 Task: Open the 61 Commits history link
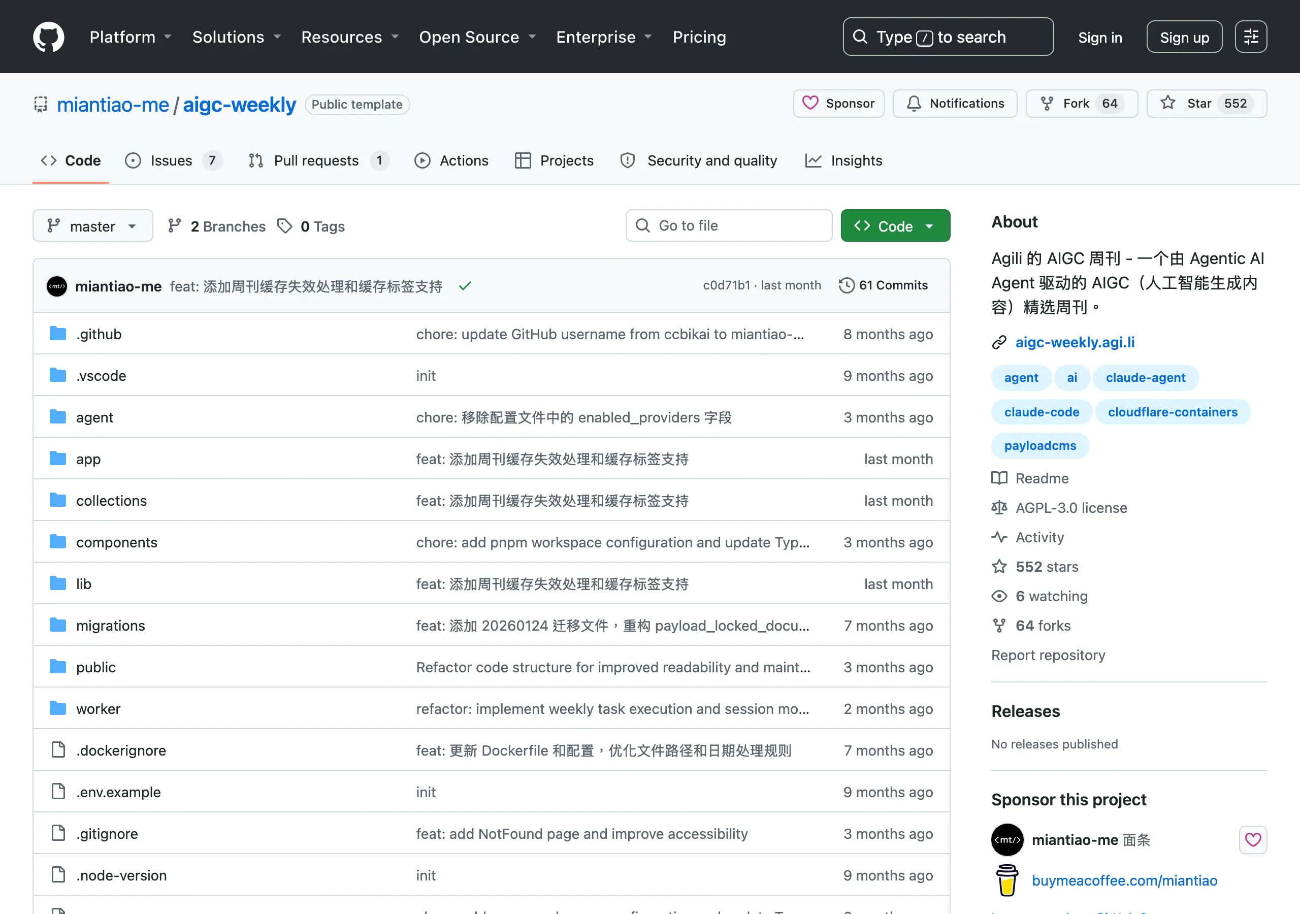(x=883, y=285)
